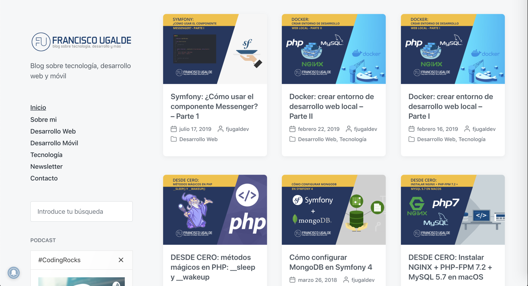This screenshot has height=286, width=528.
Task: Click folder icon on Symfony Messenger post
Action: click(x=174, y=139)
